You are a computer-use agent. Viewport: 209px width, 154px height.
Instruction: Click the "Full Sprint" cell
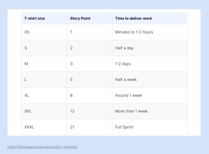[x=124, y=127]
